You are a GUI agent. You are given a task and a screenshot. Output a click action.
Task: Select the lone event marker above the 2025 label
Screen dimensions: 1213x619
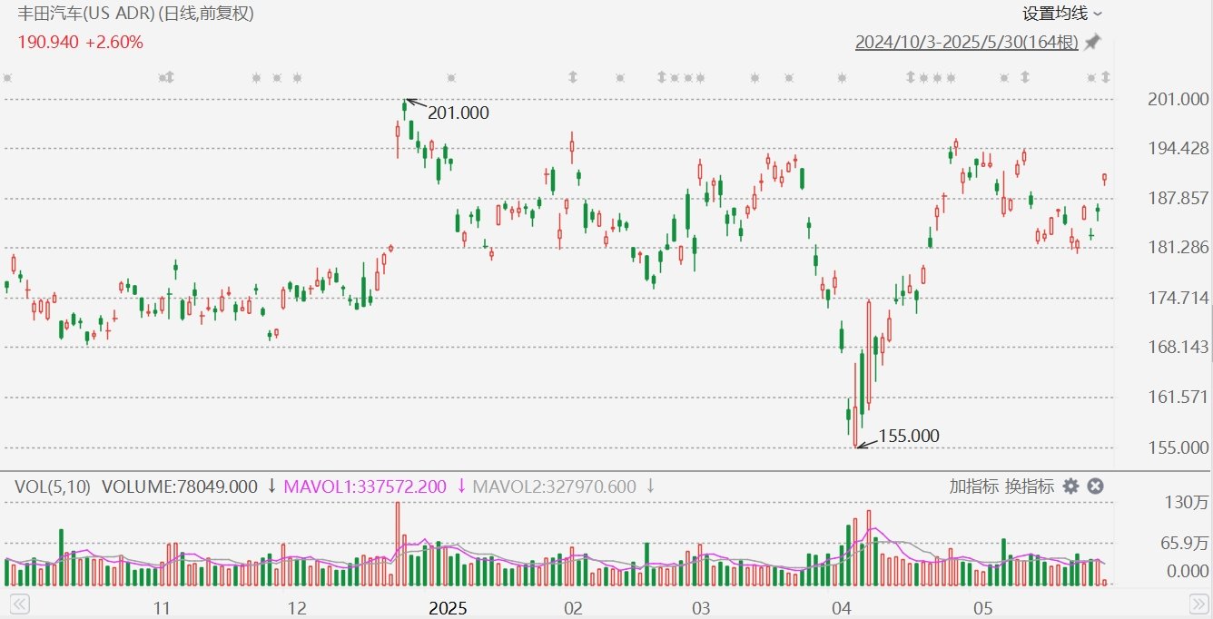click(451, 78)
